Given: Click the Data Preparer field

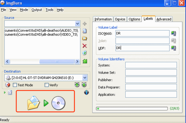Looking at the screenshot, I should [x=151, y=87].
